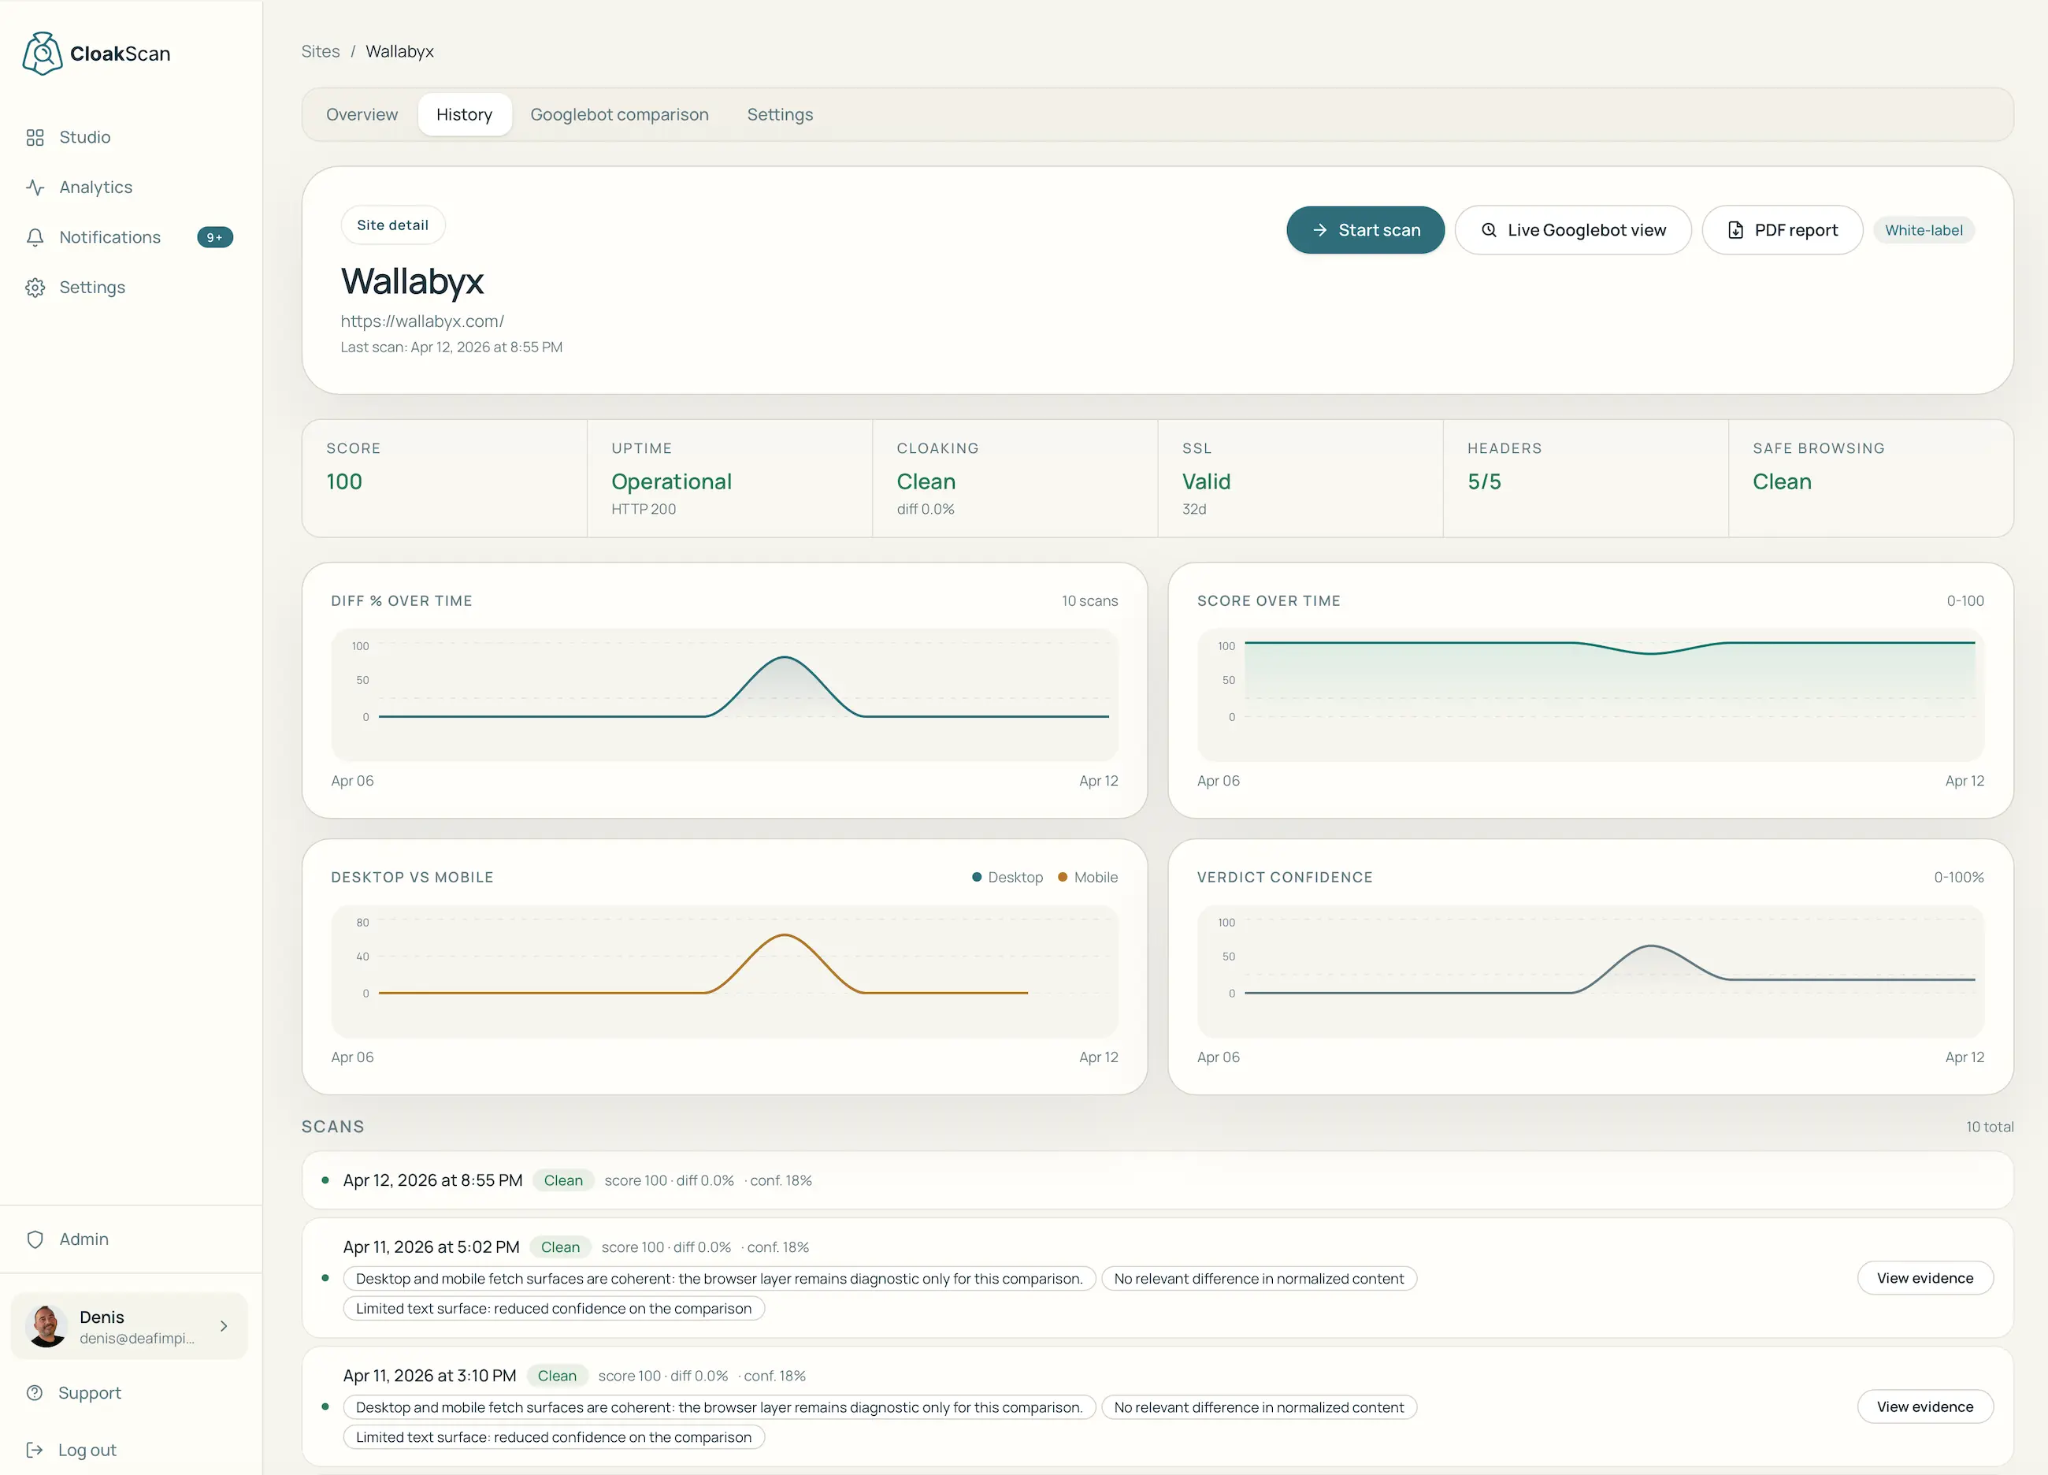Open Studio from the sidebar icon
Image resolution: width=2048 pixels, height=1475 pixels.
click(35, 137)
